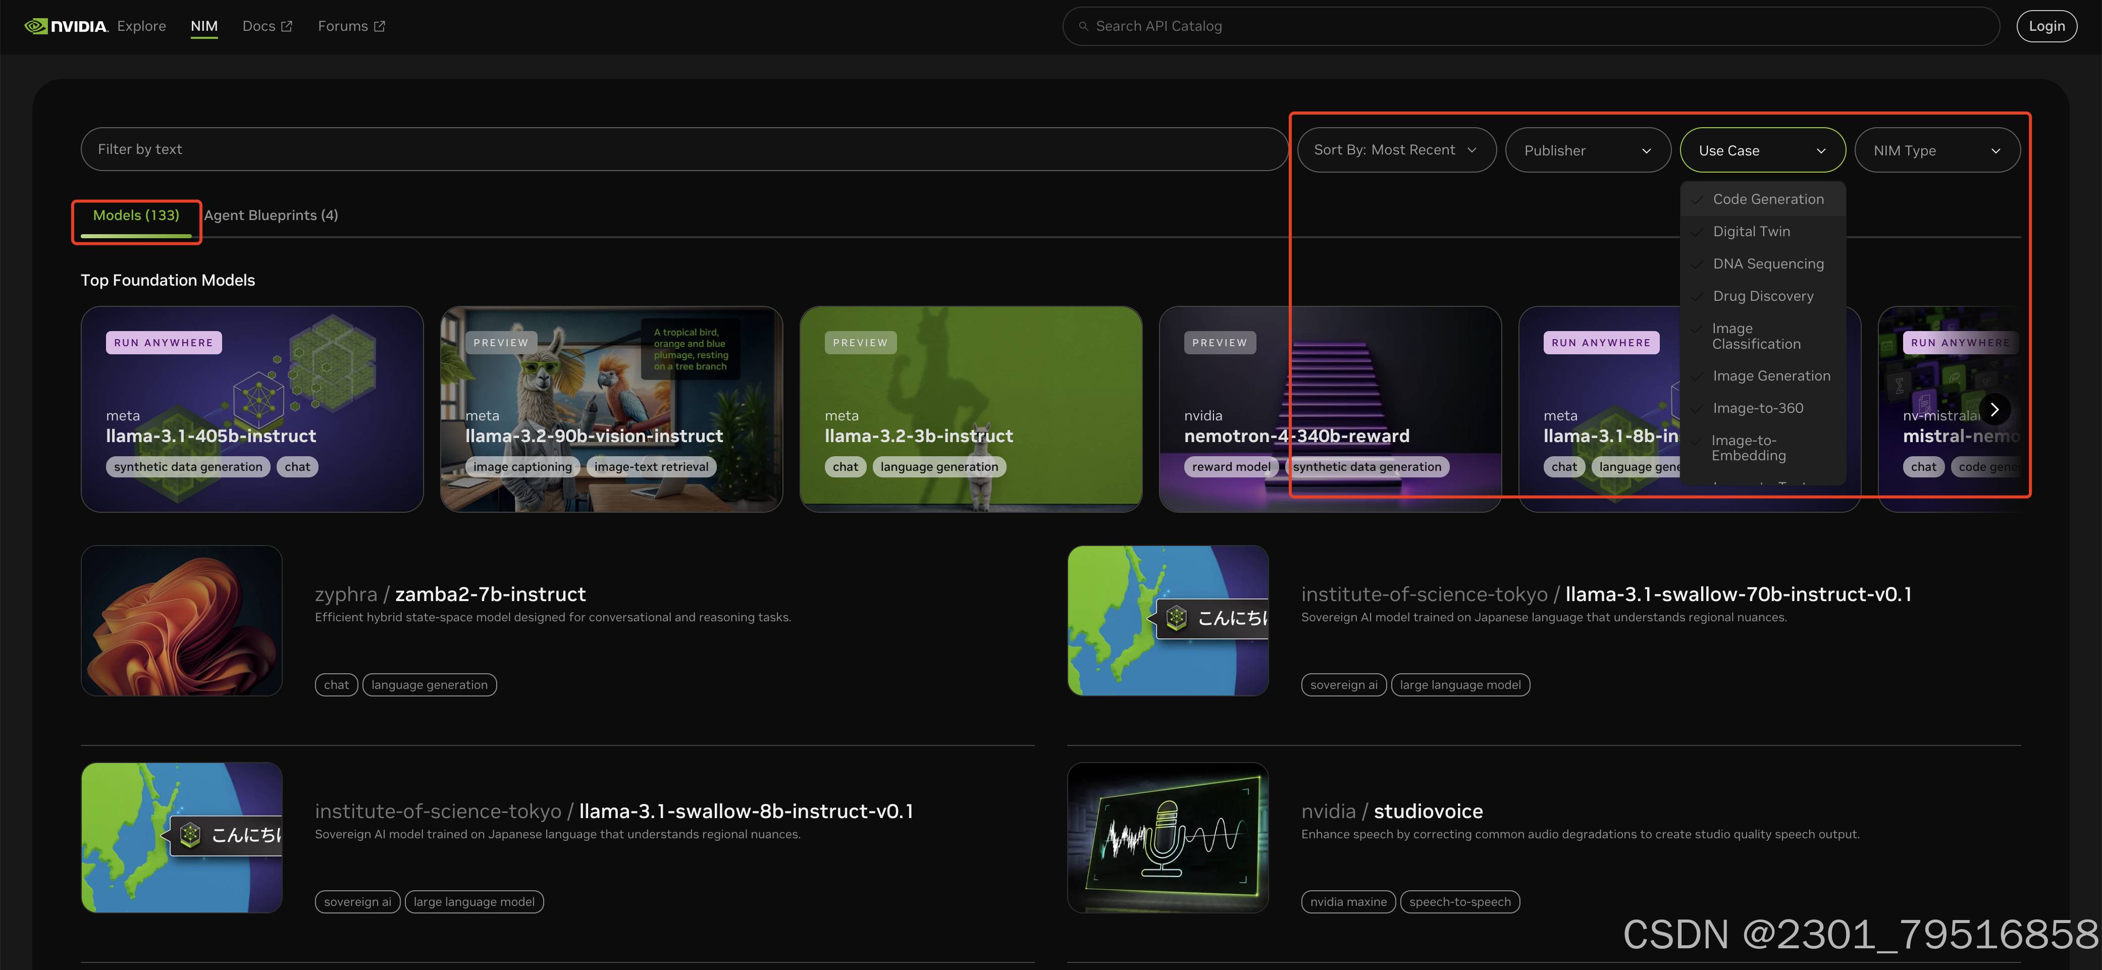This screenshot has width=2102, height=970.
Task: Click large language model tag under swallow-8b
Action: (474, 901)
